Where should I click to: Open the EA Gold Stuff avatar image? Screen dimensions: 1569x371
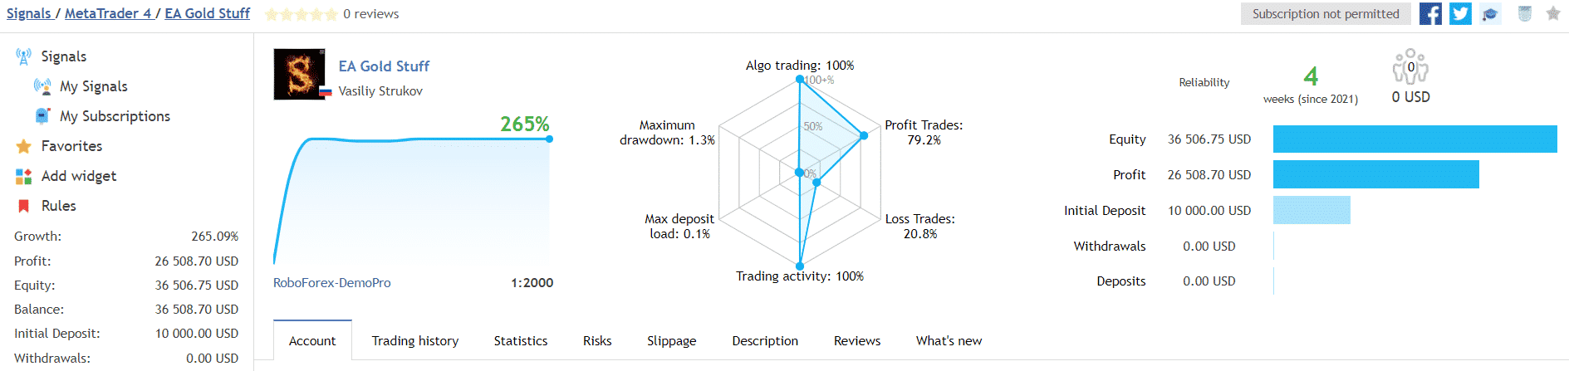point(299,75)
